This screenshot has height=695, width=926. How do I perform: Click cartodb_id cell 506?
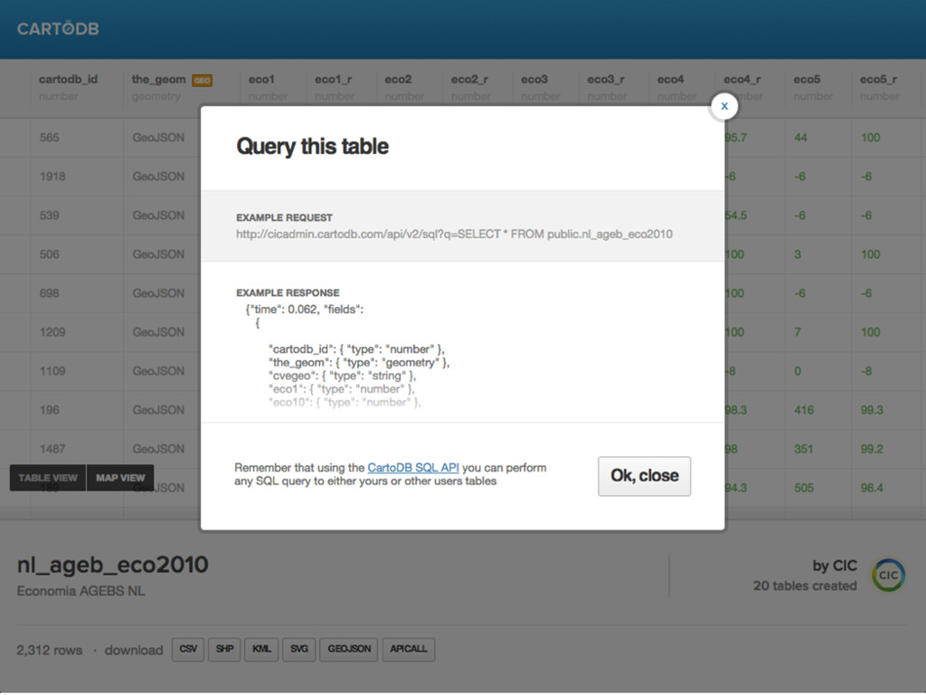(x=50, y=254)
